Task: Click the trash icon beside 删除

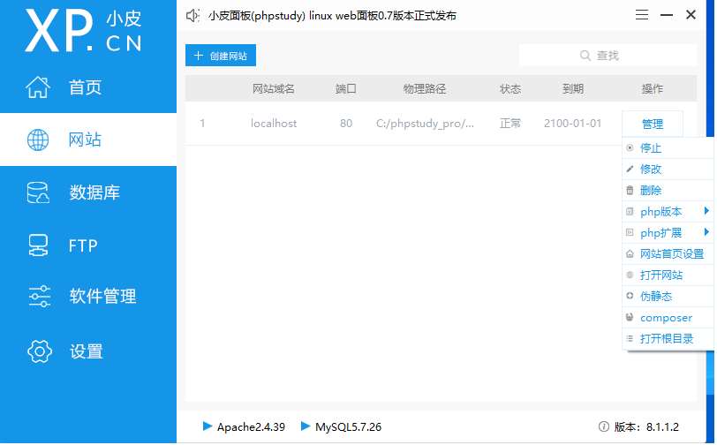Action: point(630,190)
